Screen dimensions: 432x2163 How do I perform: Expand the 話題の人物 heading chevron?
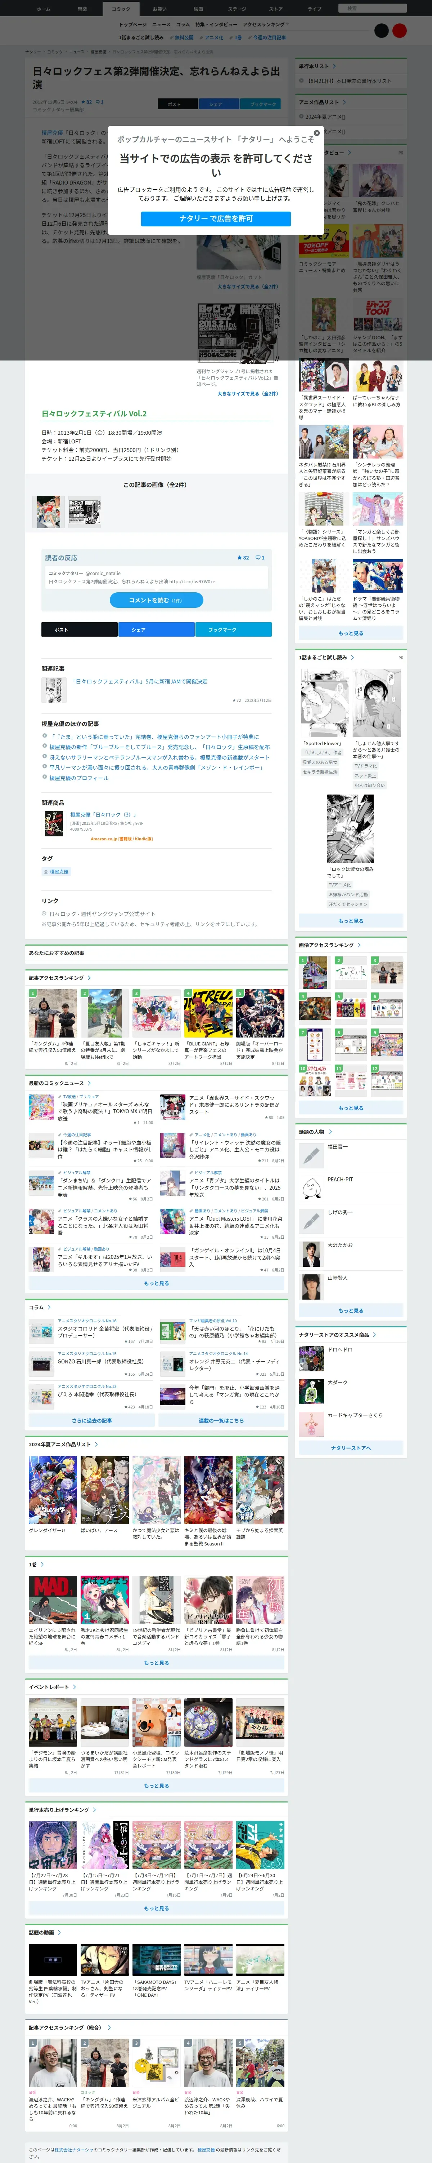point(330,1132)
